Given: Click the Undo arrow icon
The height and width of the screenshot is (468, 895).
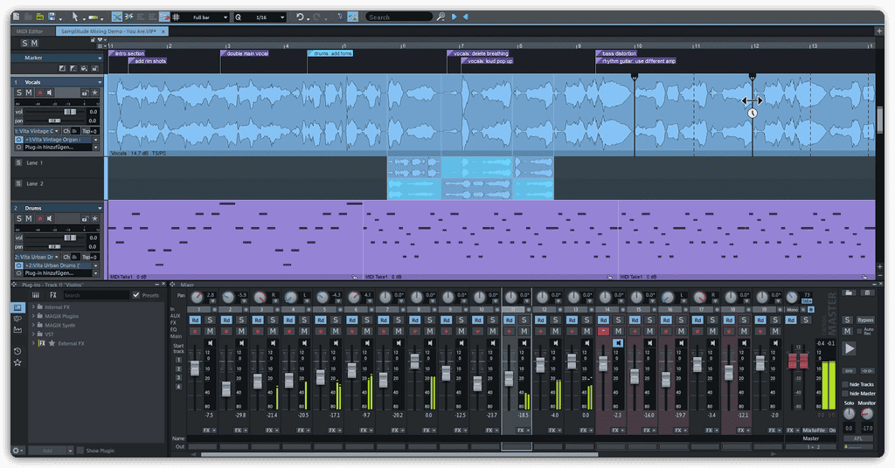Looking at the screenshot, I should click(x=300, y=17).
